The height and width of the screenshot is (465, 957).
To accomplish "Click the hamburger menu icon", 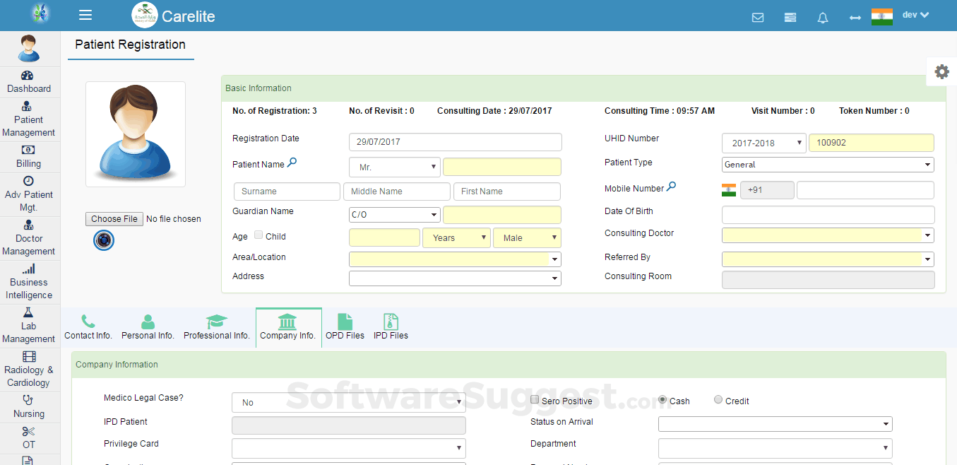I will [85, 16].
